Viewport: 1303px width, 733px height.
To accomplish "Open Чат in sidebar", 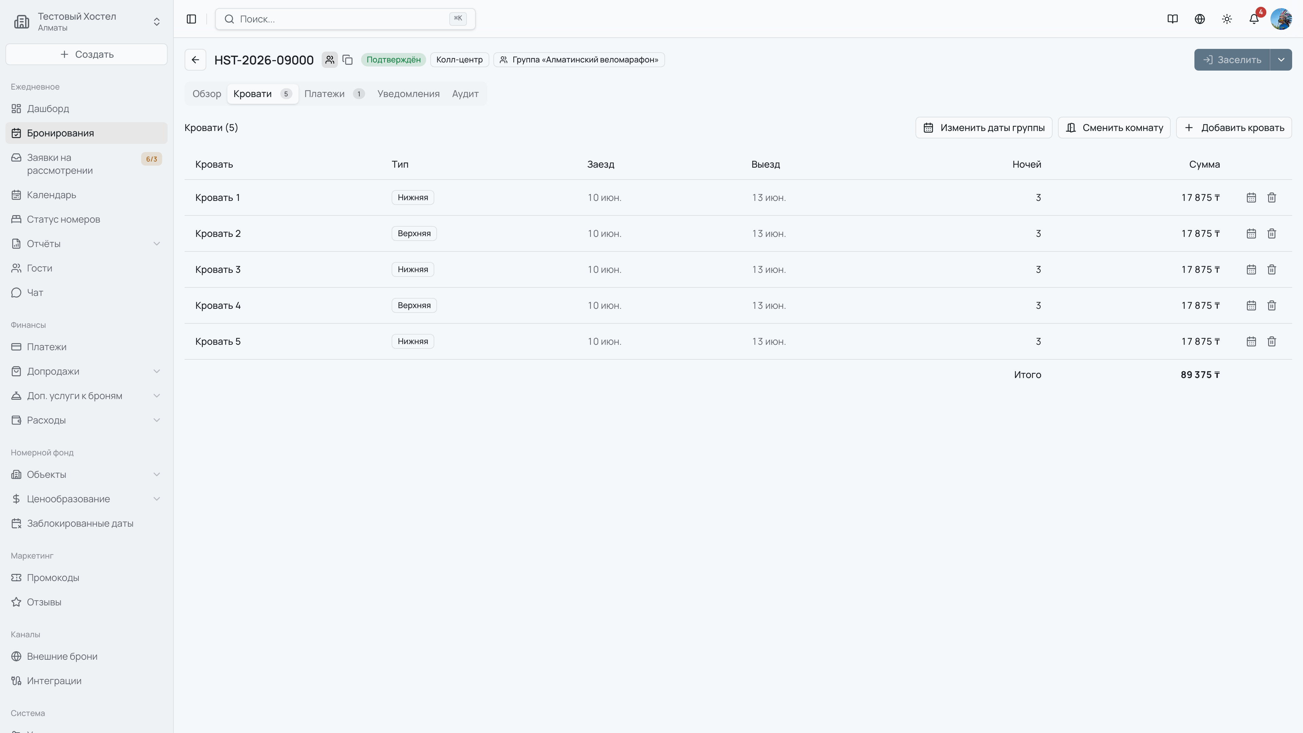I will [87, 293].
